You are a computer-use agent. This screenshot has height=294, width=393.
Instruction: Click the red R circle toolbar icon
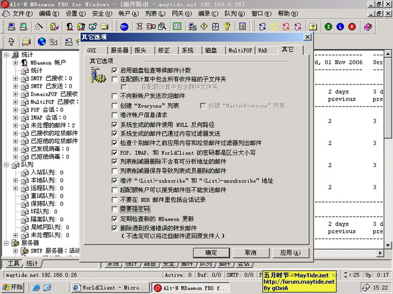(x=352, y=26)
